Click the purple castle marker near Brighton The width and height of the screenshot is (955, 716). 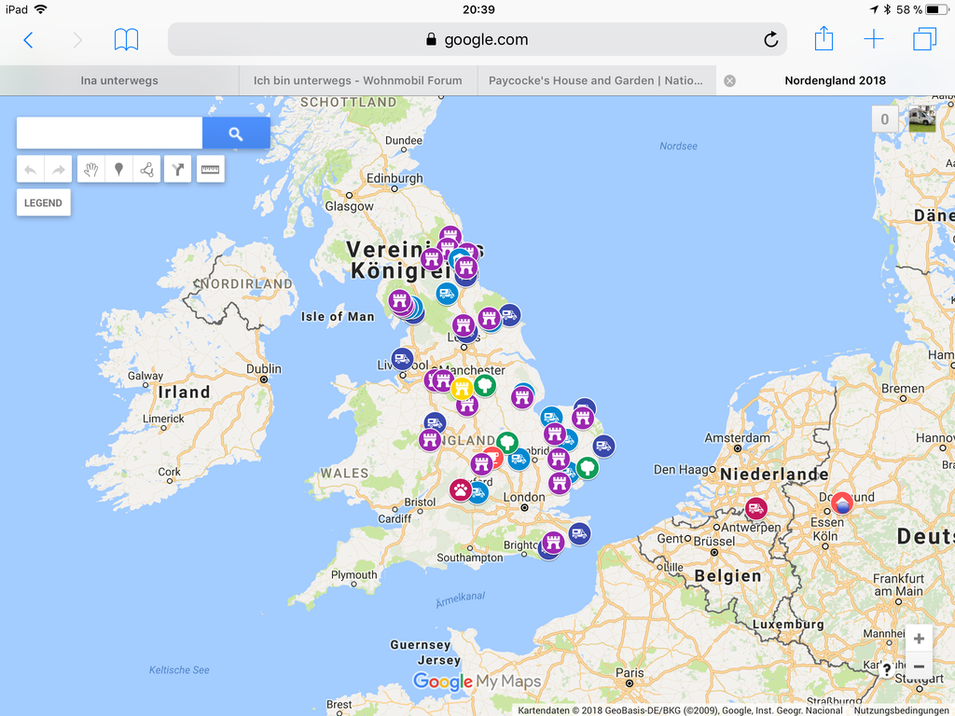tap(553, 542)
